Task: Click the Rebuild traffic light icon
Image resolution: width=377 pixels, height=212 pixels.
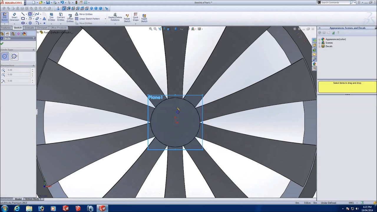Action: (76, 2)
